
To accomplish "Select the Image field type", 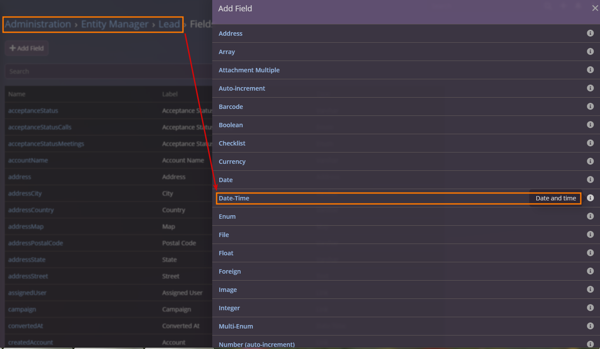I will pyautogui.click(x=228, y=290).
